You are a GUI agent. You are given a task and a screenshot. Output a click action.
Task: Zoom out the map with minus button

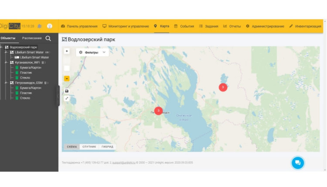coord(67,79)
